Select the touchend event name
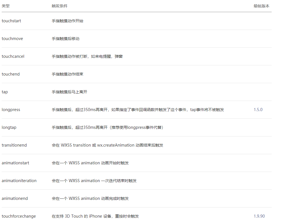 click(x=11, y=74)
